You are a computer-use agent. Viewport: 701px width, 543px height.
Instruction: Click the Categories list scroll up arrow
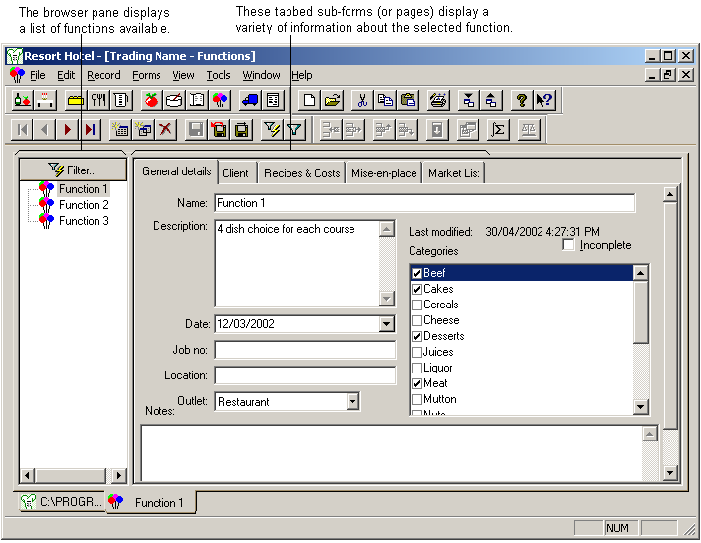pyautogui.click(x=641, y=273)
